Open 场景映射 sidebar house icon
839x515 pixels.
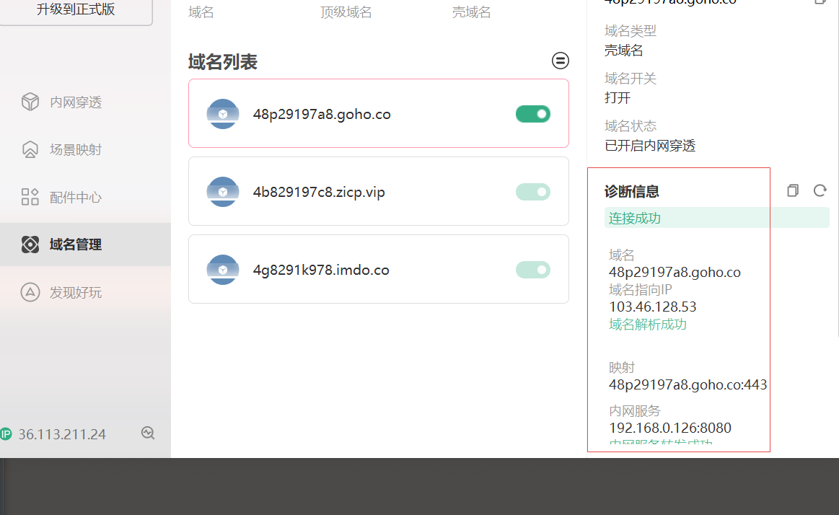(x=30, y=149)
